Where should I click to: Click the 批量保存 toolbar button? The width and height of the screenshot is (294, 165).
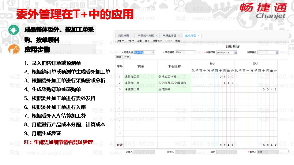(x=157, y=41)
